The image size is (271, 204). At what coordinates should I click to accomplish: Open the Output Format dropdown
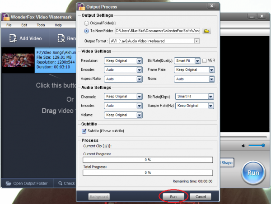(x=196, y=41)
